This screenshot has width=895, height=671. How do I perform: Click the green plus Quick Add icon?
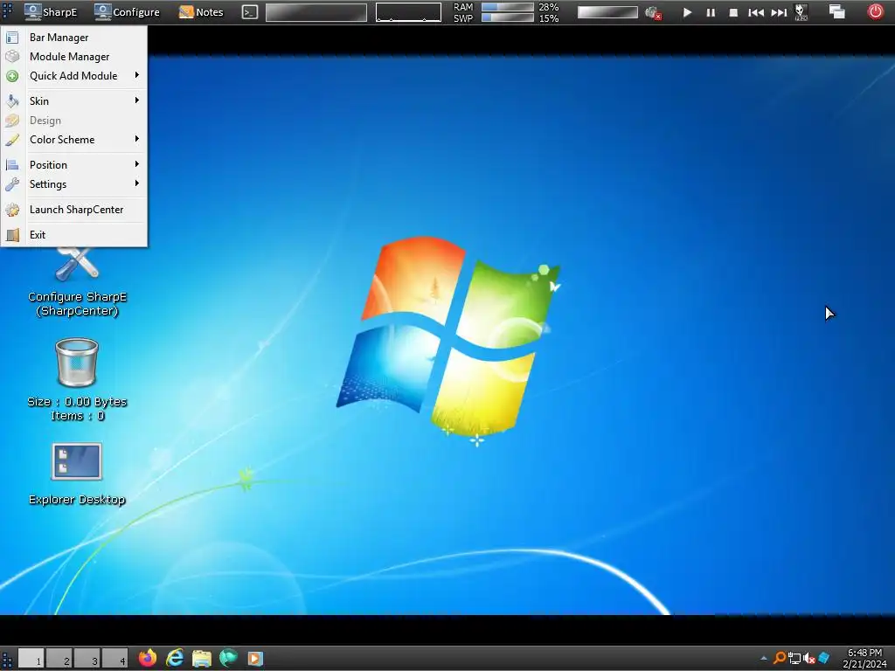coord(12,76)
